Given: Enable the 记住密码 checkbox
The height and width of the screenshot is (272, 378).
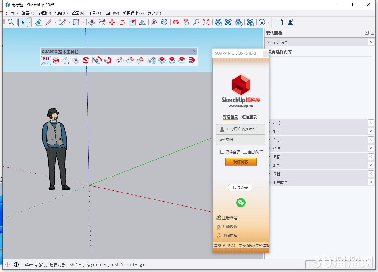Looking at the screenshot, I should pyautogui.click(x=222, y=152).
